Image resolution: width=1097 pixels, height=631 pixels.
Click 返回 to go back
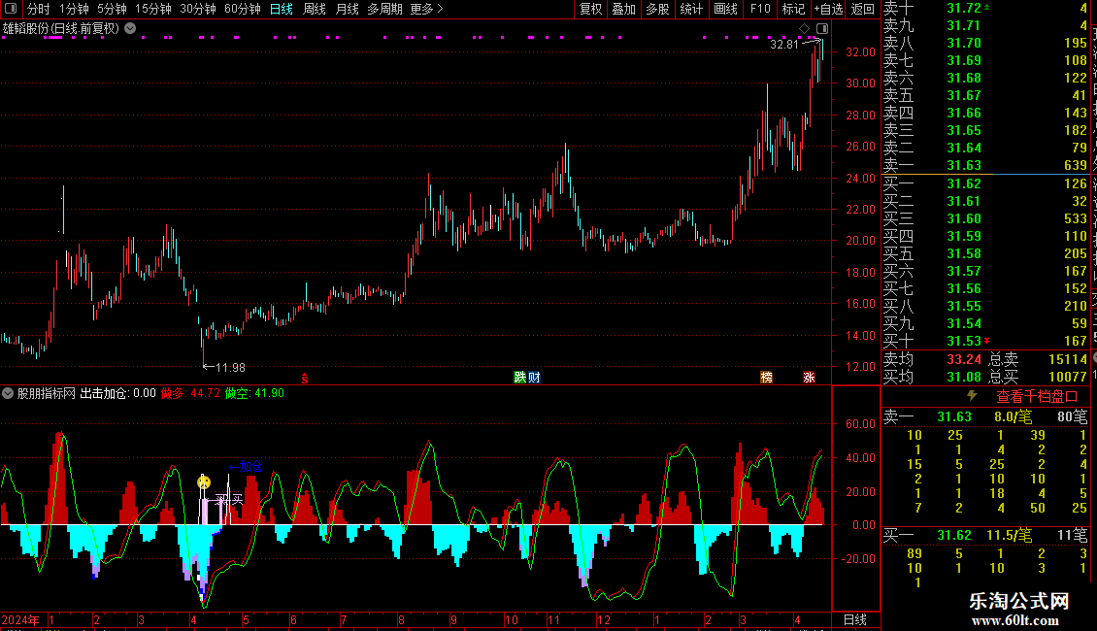(x=863, y=9)
